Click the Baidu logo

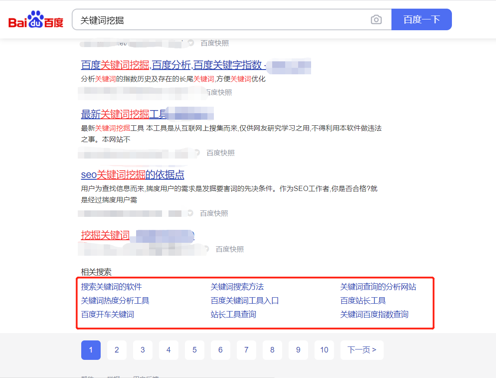[36, 20]
